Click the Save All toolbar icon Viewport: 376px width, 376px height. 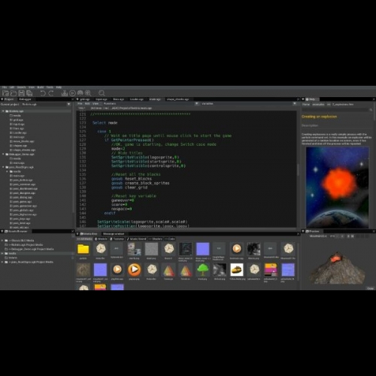pyautogui.click(x=29, y=93)
